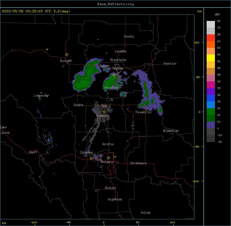Screen dimensions: 231x226
Task: Click the yellow diamond marker below Cochrane
Action: tap(91, 158)
